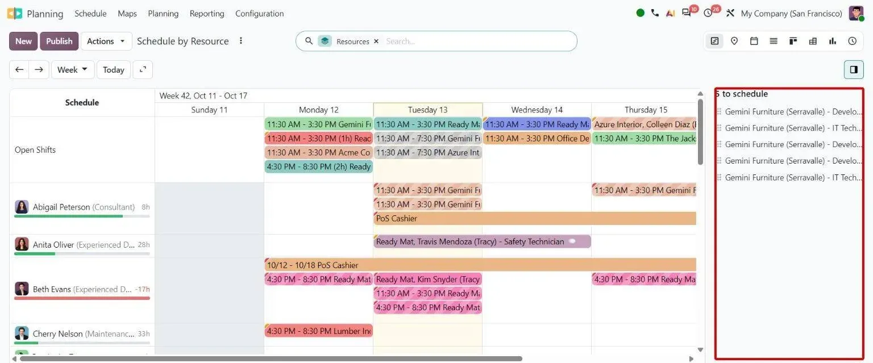The height and width of the screenshot is (363, 873).
Task: Switch to Kanban view
Action: [x=793, y=41]
